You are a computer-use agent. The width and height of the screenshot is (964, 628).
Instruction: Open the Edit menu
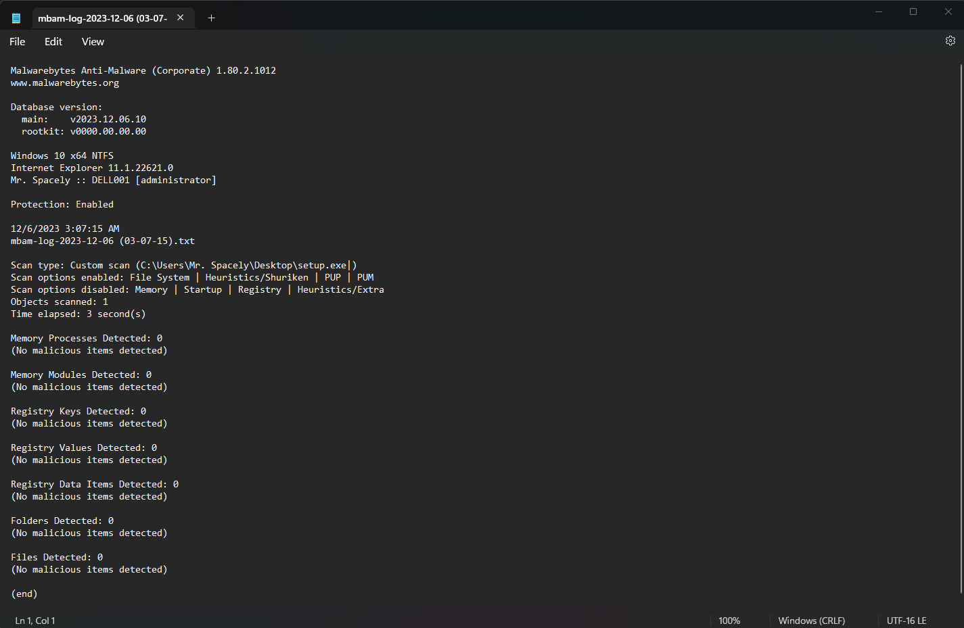pos(53,42)
